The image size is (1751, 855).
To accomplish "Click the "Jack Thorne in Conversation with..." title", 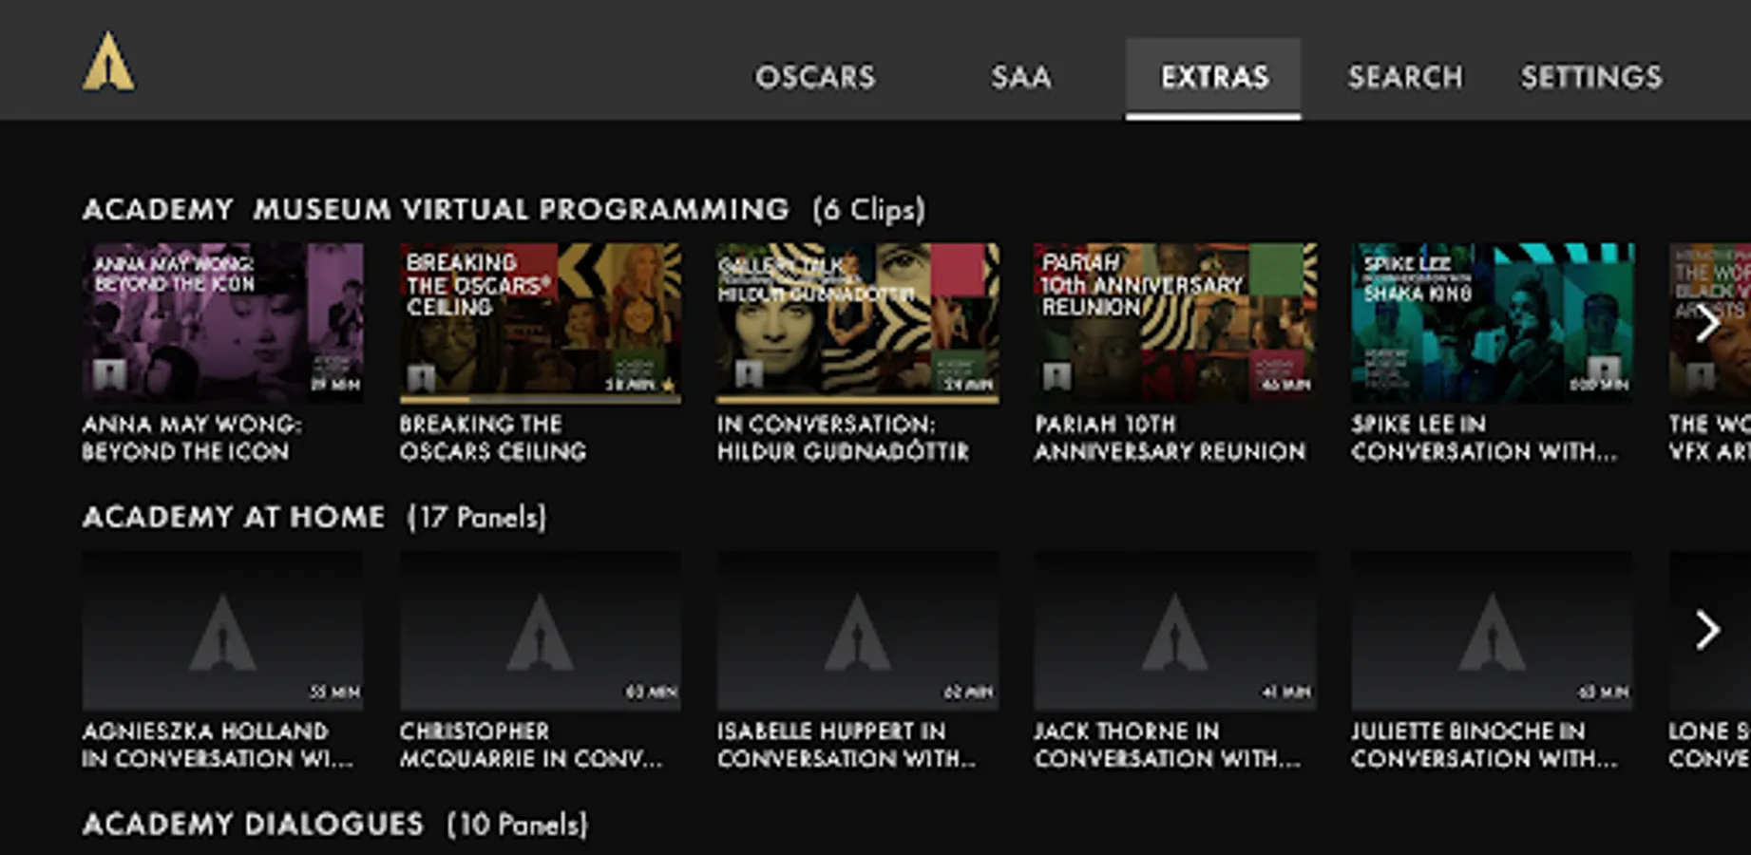I will point(1168,745).
